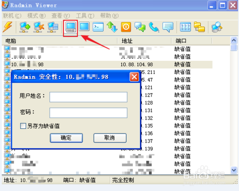239x191 pixels.
Task: Open the 帮助(H) menu
Action: point(109,16)
